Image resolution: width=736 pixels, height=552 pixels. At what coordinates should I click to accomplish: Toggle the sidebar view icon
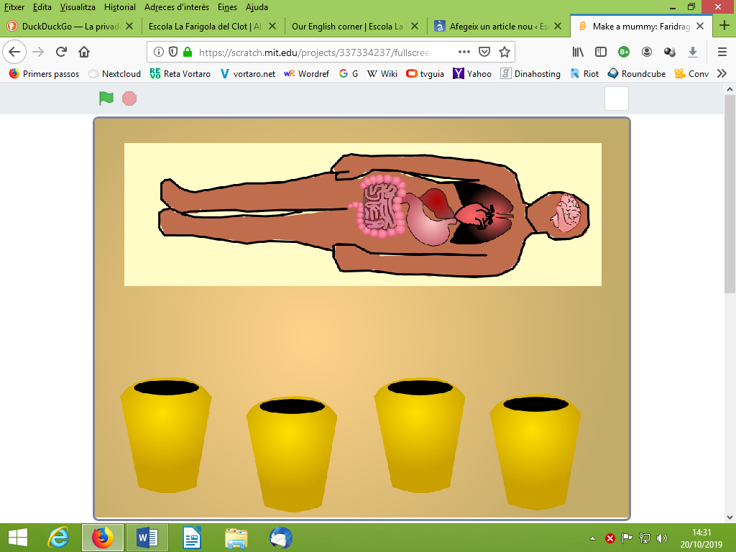point(601,52)
